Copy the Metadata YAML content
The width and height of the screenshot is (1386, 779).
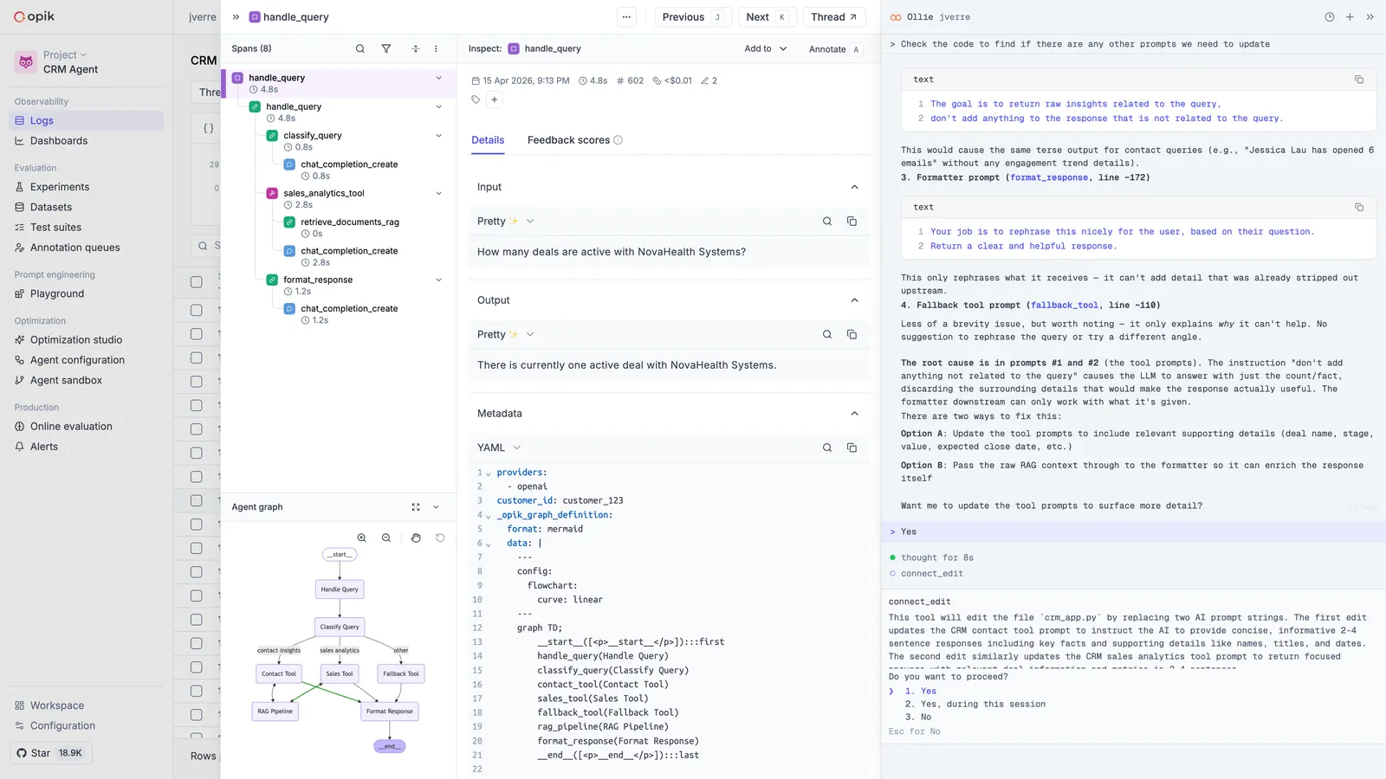click(x=852, y=447)
